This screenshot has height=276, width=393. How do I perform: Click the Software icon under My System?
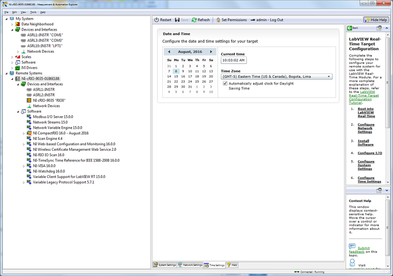pyautogui.click(x=18, y=62)
